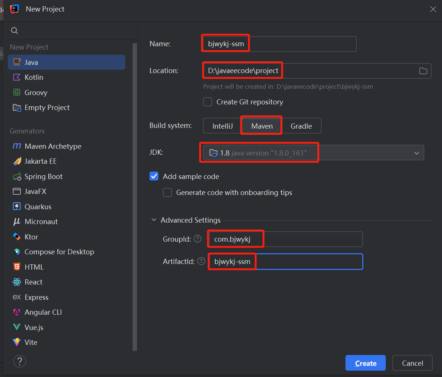
Task: Close the New Project dialog
Action: (433, 9)
